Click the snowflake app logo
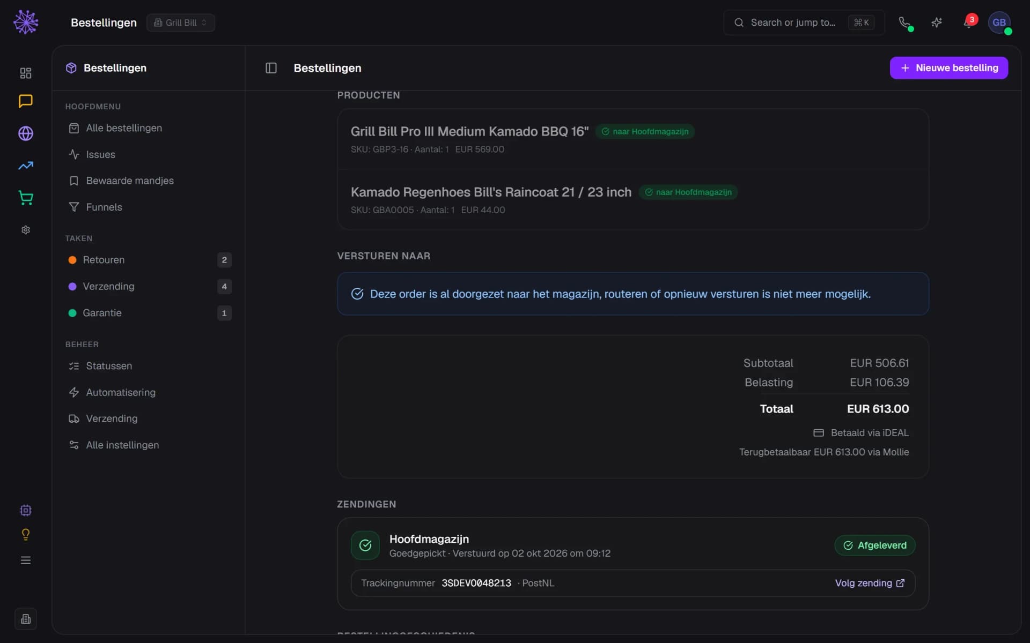Screen dimensions: 1030x643 pos(26,22)
